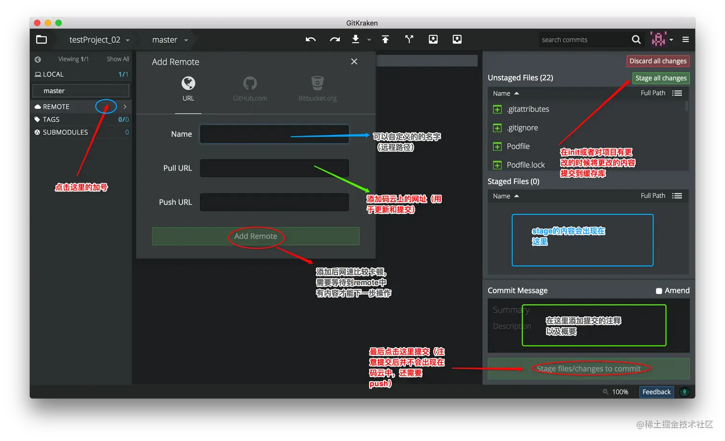
Task: Click Stage files/changes to commit button
Action: [588, 369]
